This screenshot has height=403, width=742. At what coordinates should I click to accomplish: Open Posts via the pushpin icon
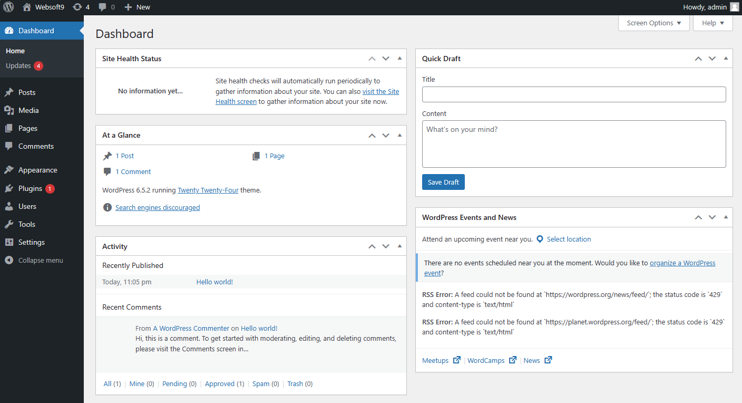9,92
